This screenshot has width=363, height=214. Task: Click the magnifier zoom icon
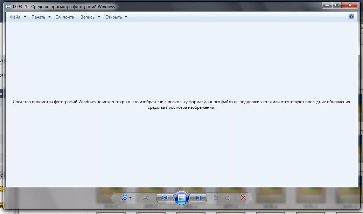pyautogui.click(x=125, y=198)
